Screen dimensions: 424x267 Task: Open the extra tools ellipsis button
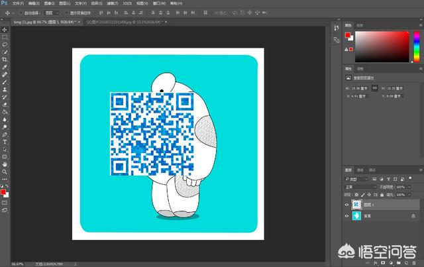[5, 179]
